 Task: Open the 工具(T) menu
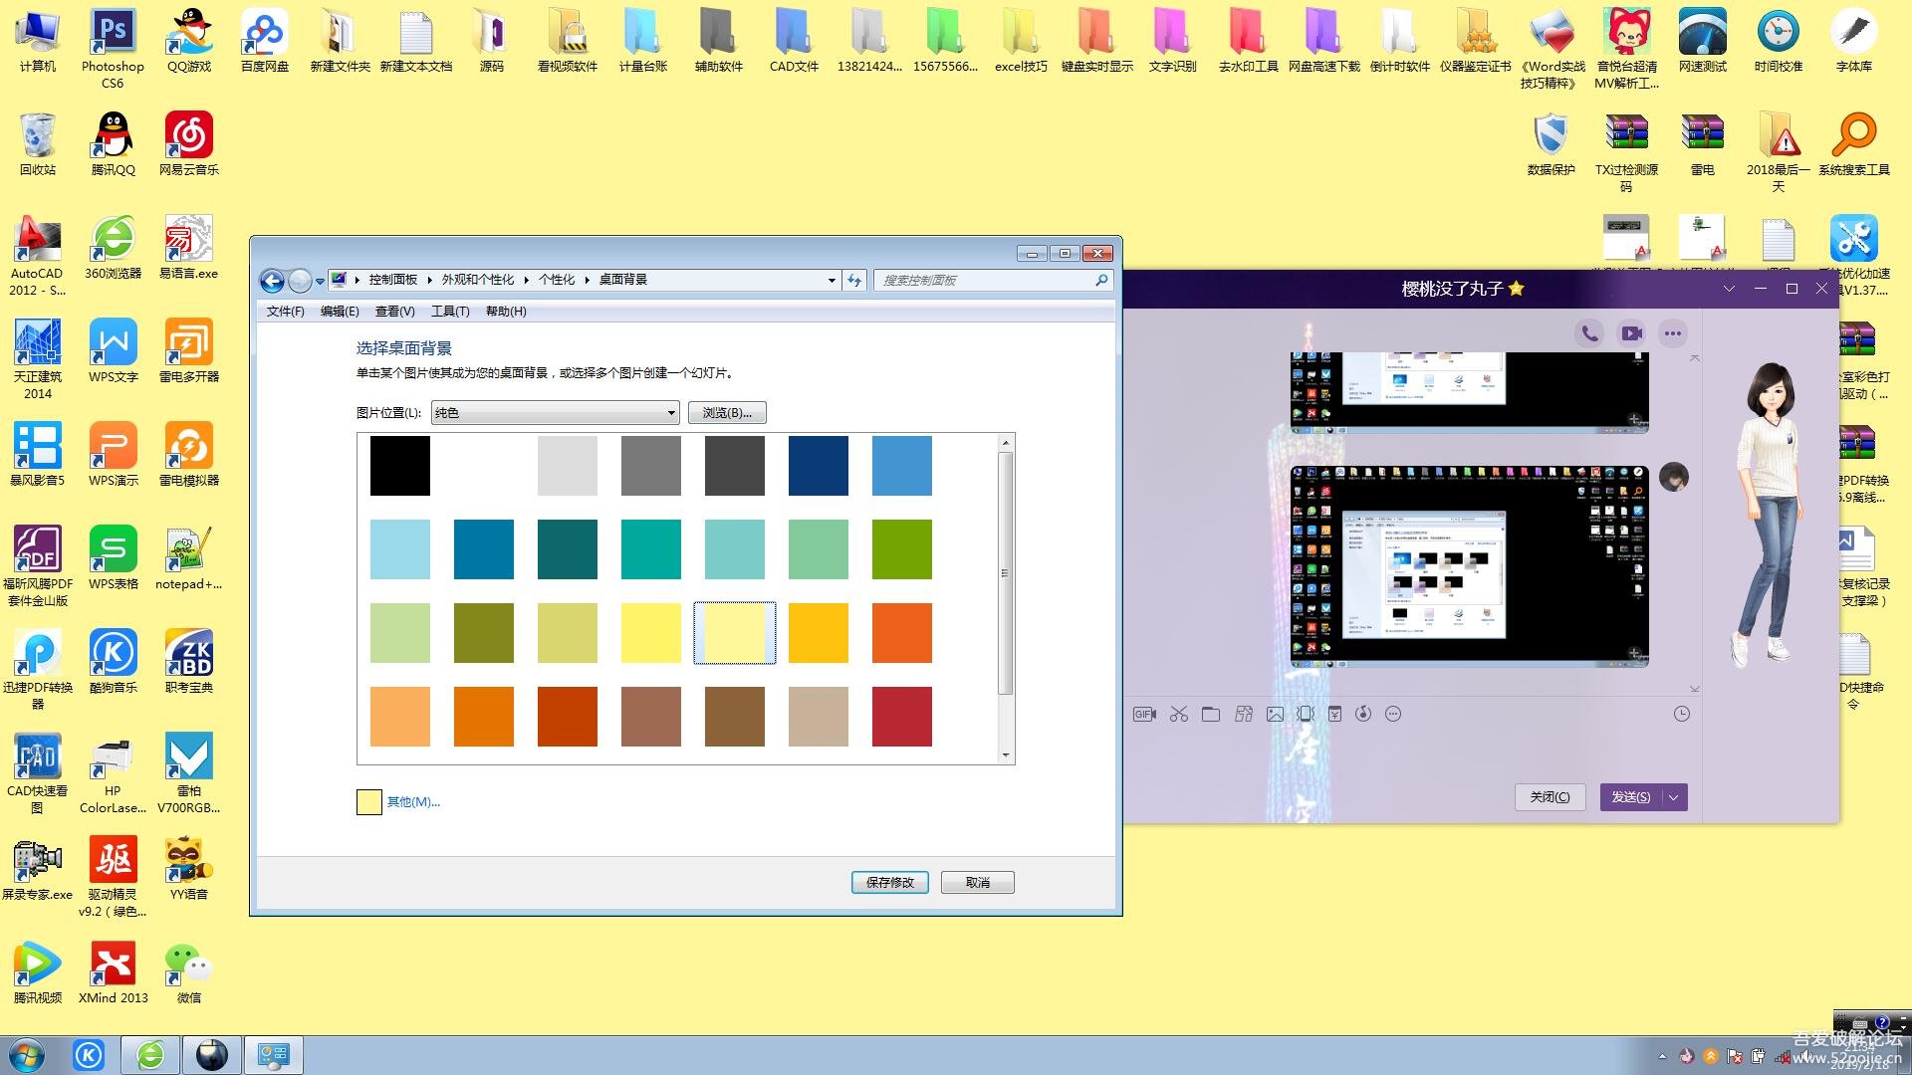click(x=450, y=312)
